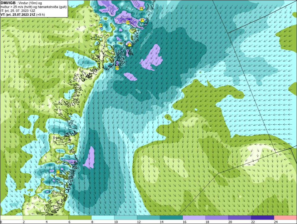The width and height of the screenshot is (297, 224).
Task: Pick the 20–22 m/s purple legend swatch
Action: click(240, 217)
